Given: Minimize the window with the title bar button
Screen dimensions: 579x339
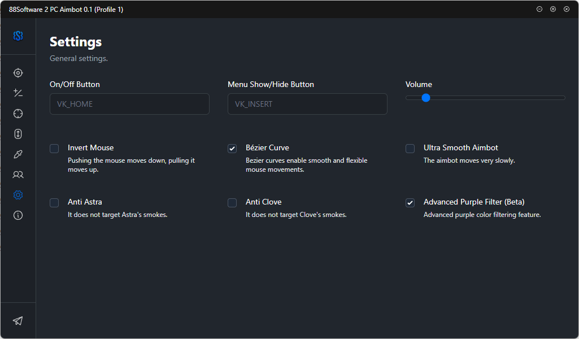Looking at the screenshot, I should [539, 9].
